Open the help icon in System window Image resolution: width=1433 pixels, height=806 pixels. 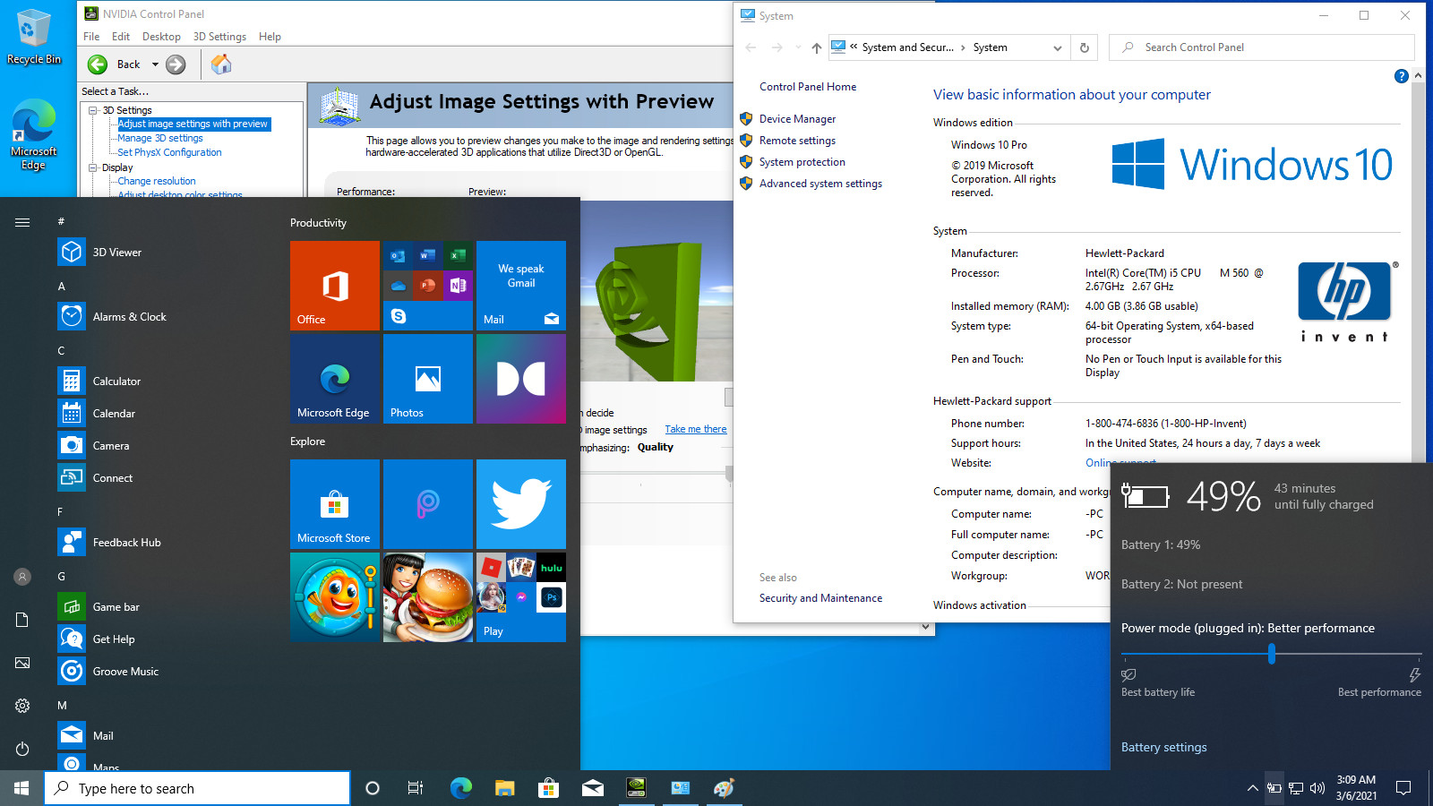point(1402,76)
